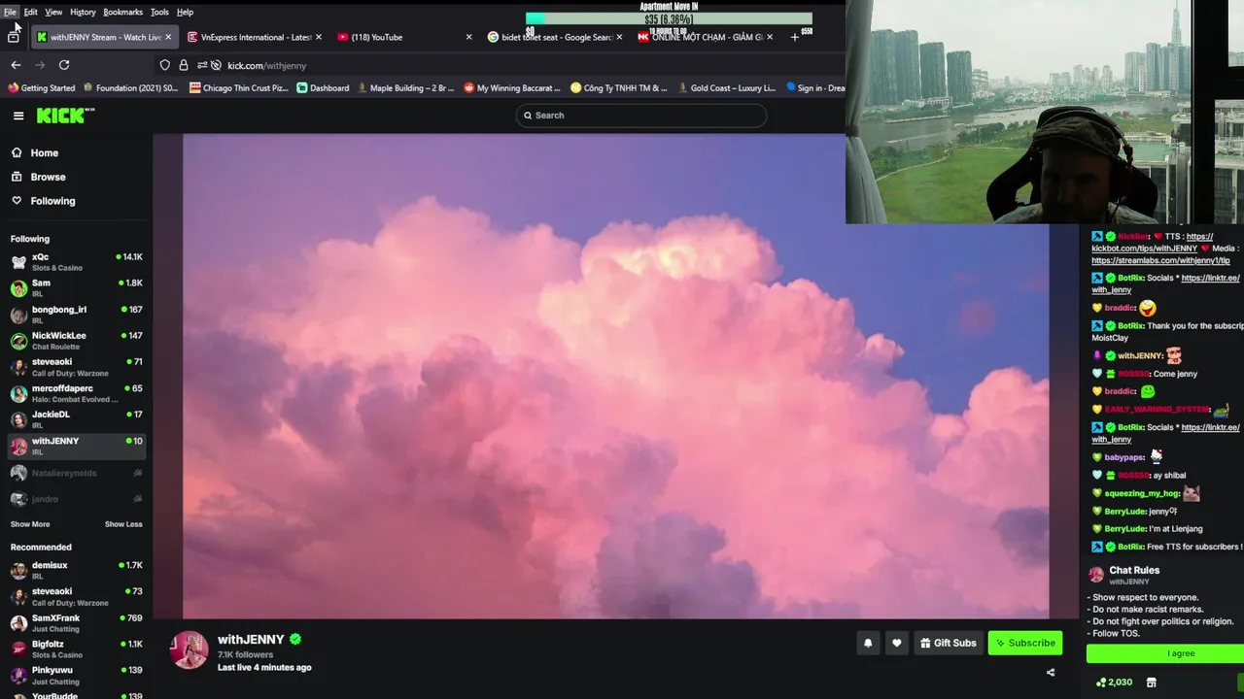Click the withJENNY channel avatar below the video
The image size is (1244, 699).
tap(190, 650)
